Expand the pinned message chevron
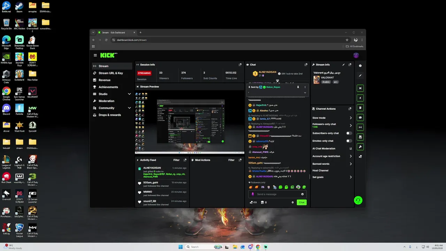Image resolution: width=446 pixels, height=251 pixels. point(305,93)
